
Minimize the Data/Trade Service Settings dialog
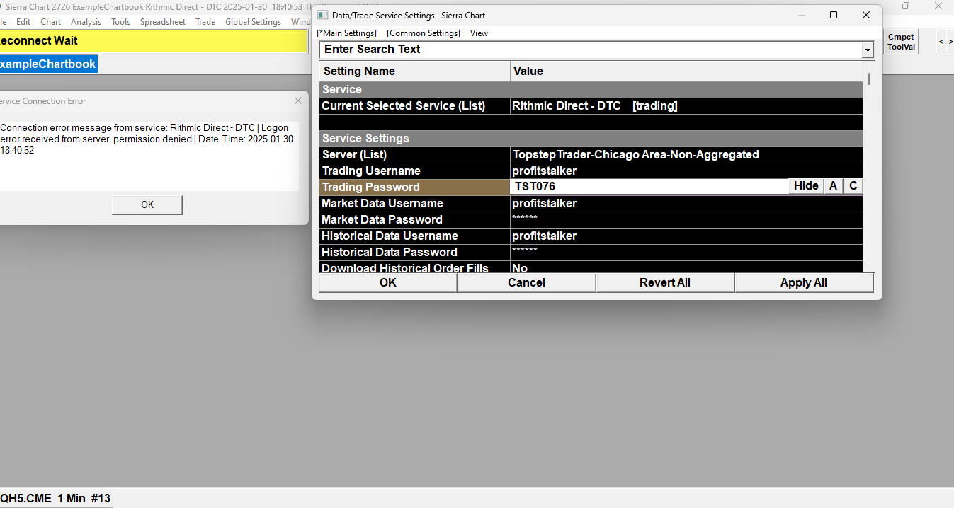[802, 15]
